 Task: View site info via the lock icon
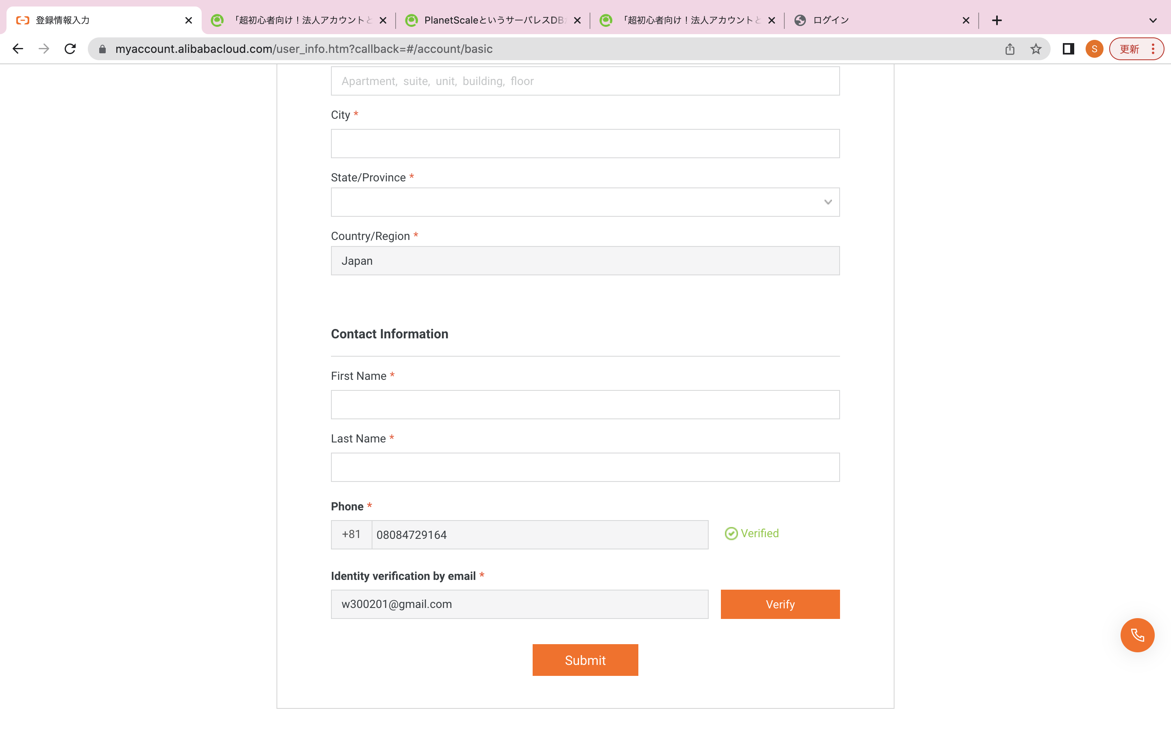[102, 49]
